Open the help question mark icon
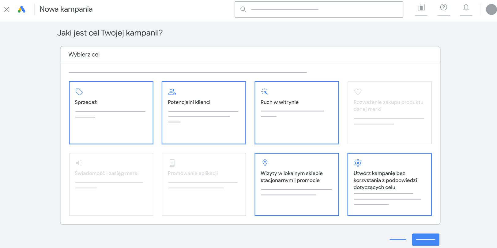This screenshot has width=497, height=248. coord(443,7)
